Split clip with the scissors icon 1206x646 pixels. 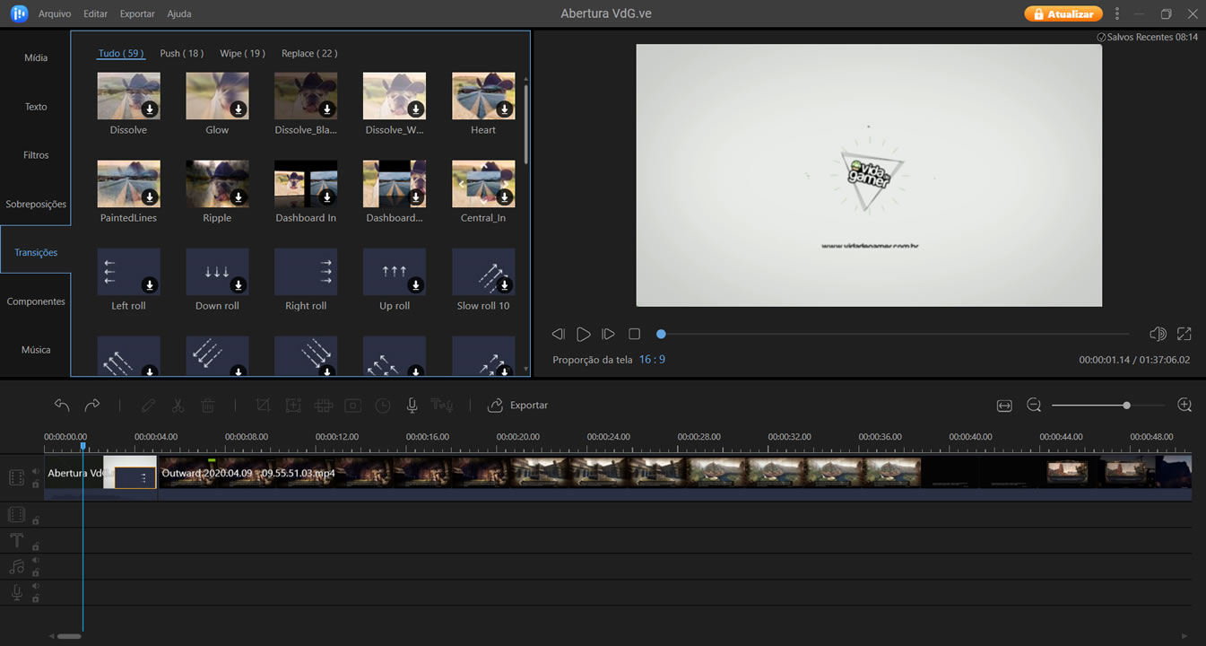pyautogui.click(x=178, y=406)
